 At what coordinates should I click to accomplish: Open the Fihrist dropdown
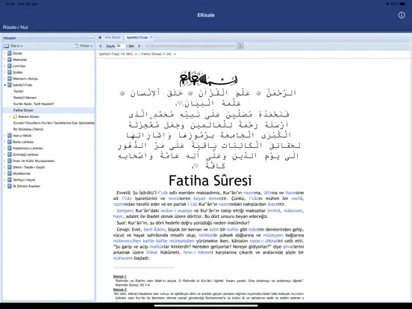[83, 46]
